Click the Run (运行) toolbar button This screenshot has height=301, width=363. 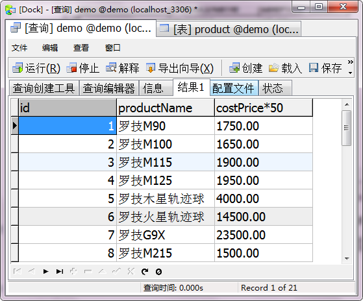pos(36,68)
